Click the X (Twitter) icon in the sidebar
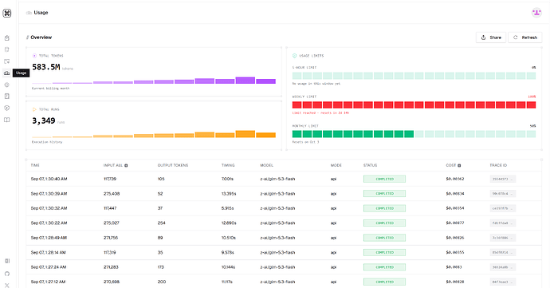550x288 pixels. point(7,285)
